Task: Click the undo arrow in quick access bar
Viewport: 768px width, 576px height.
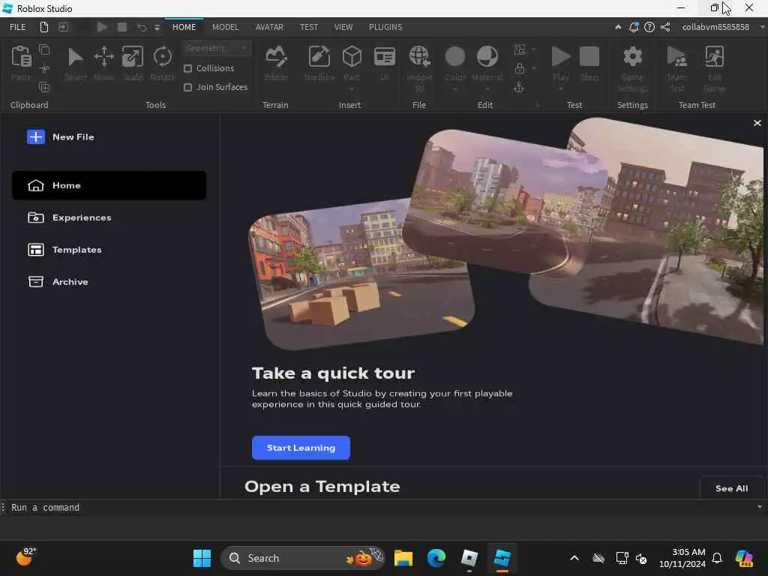Action: (x=142, y=27)
